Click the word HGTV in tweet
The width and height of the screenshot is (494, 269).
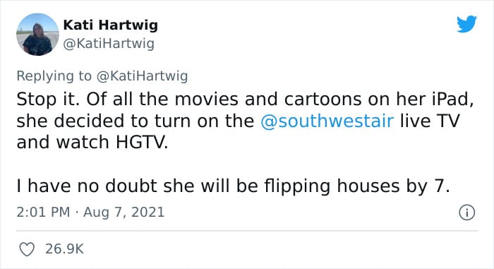click(142, 142)
